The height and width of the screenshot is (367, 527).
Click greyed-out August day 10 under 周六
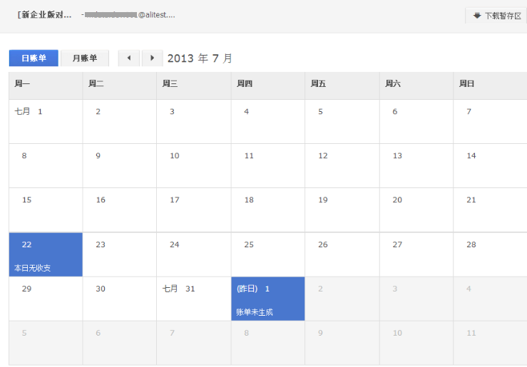pos(416,343)
